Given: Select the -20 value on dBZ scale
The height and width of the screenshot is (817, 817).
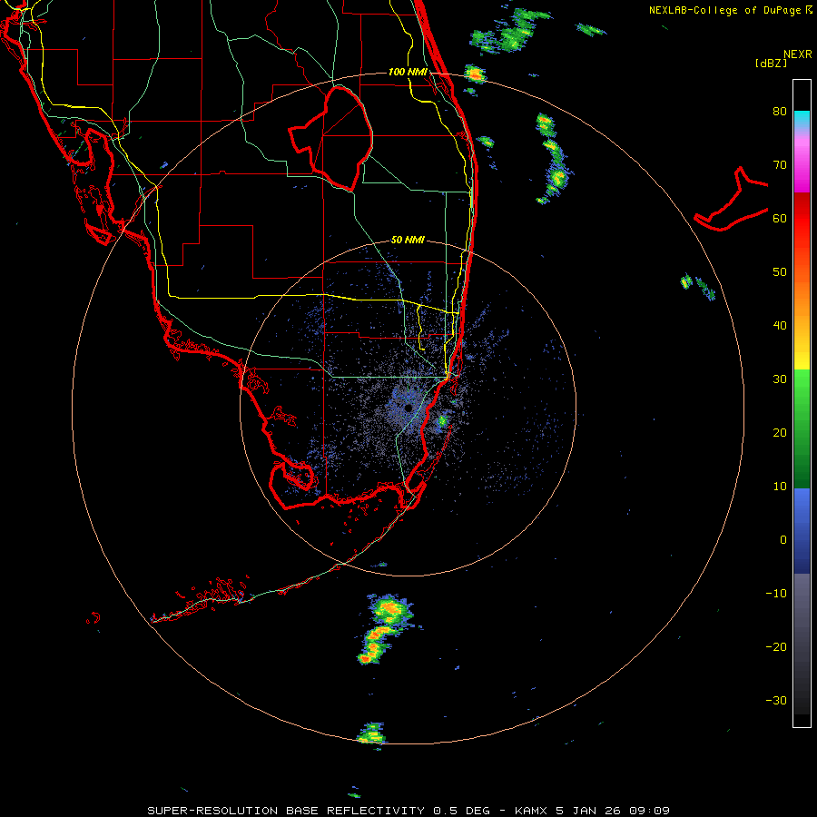Looking at the screenshot, I should point(776,647).
